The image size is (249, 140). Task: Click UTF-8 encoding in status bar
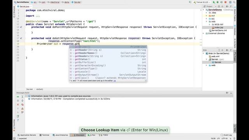(x=224, y=138)
